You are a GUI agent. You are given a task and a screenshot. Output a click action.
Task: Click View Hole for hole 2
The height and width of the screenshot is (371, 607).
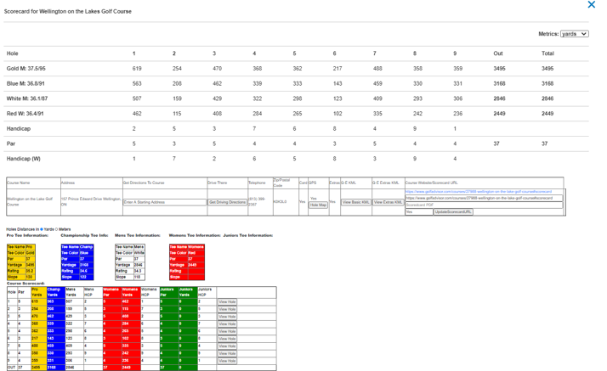tap(227, 309)
